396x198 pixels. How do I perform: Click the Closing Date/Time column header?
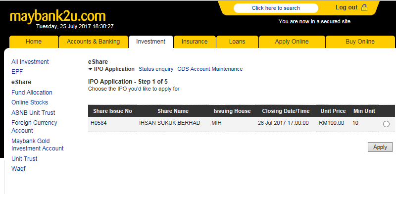click(286, 111)
